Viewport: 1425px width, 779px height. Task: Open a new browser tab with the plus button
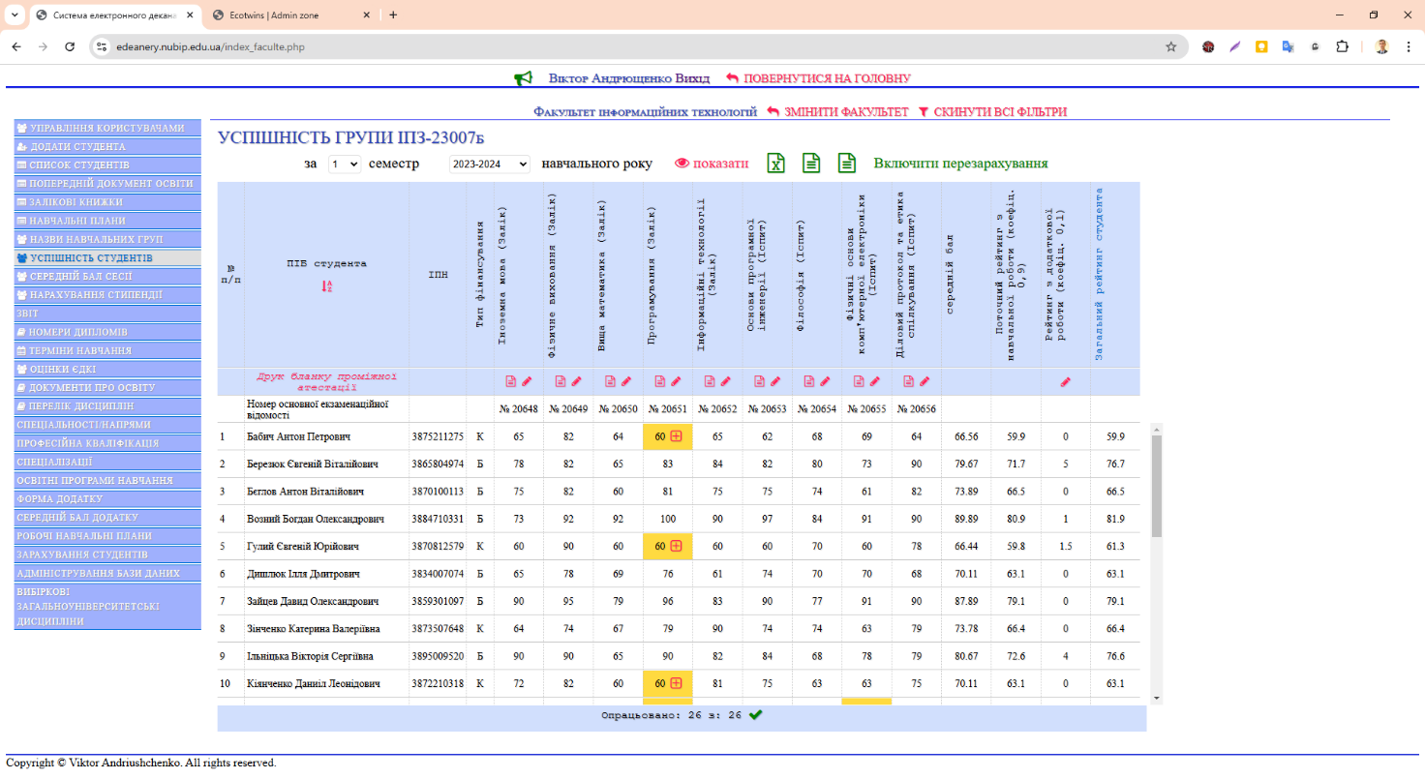click(x=393, y=15)
